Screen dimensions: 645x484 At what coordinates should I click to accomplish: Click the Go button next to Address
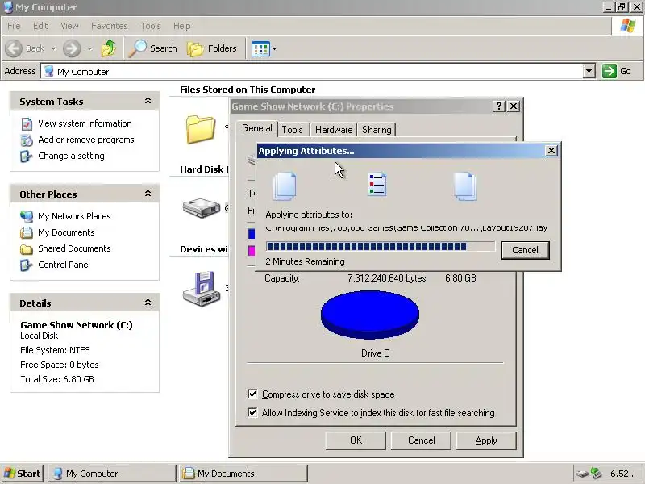[617, 71]
